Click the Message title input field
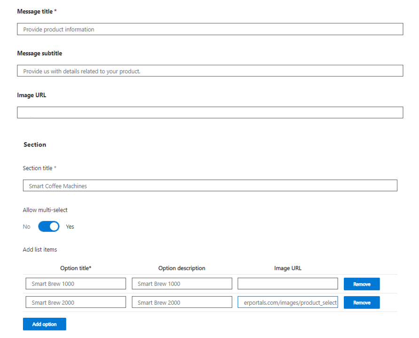Image resolution: width=419 pixels, height=338 pixels. tap(210, 29)
